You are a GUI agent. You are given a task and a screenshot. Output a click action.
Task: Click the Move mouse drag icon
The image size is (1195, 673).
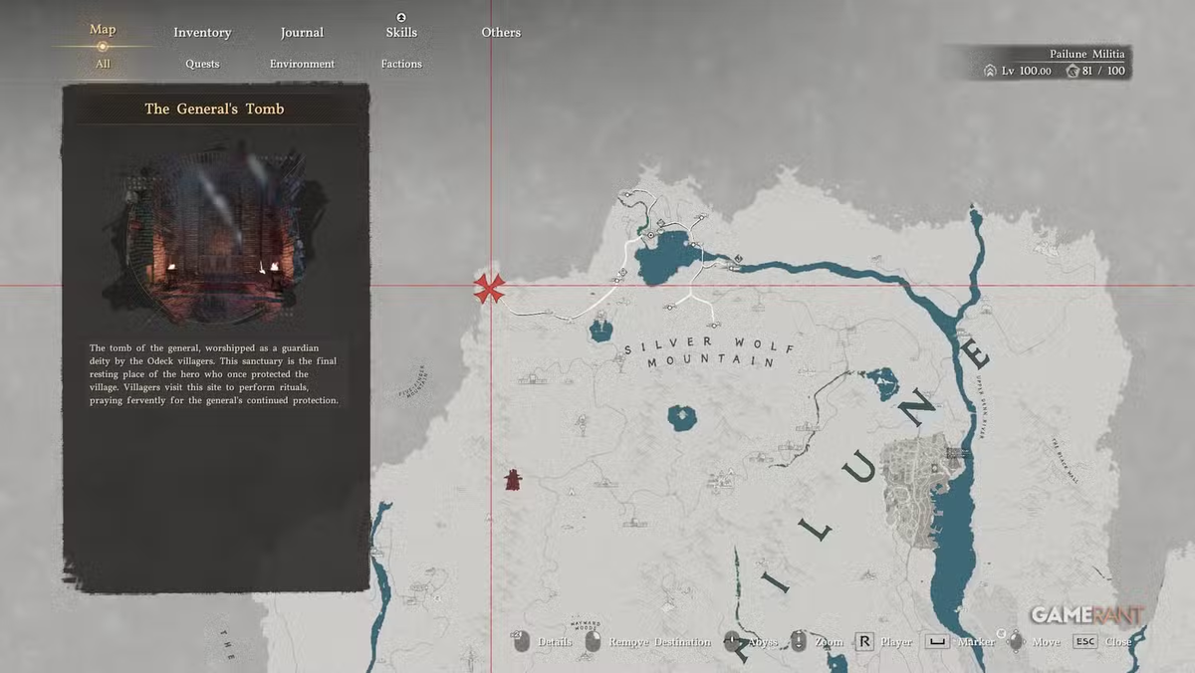click(x=1014, y=641)
